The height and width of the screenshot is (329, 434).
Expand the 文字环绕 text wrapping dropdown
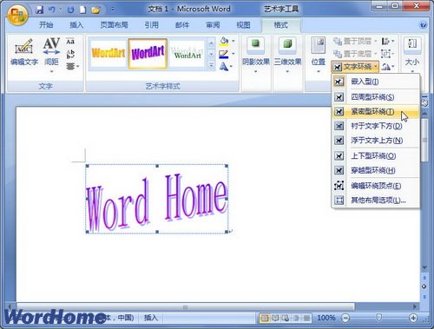point(355,67)
